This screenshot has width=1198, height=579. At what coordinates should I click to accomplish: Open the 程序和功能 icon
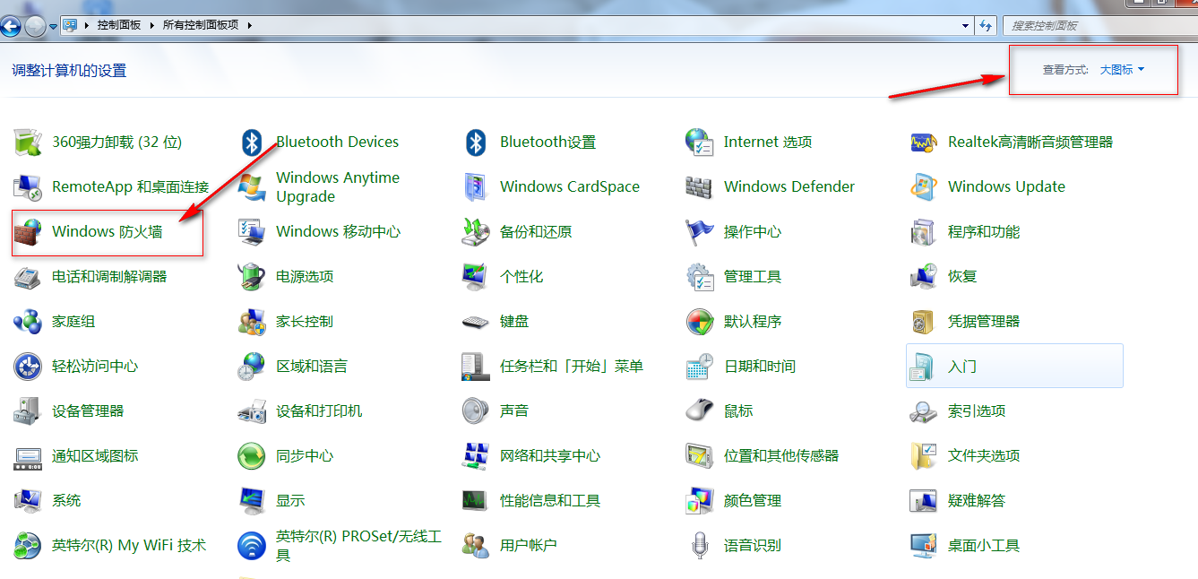(x=924, y=231)
